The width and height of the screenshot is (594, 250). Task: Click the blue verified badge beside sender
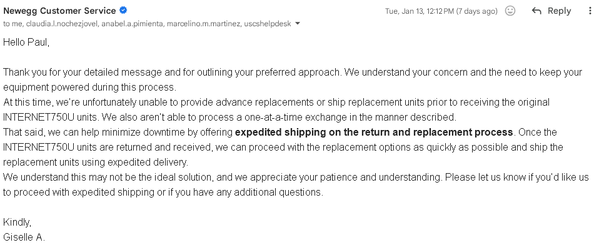tap(124, 11)
